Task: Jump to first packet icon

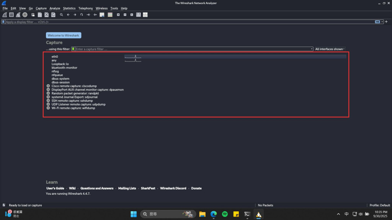Action: (x=88, y=15)
